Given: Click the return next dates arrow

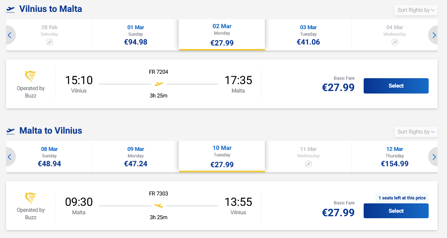Looking at the screenshot, I should pyautogui.click(x=434, y=156).
